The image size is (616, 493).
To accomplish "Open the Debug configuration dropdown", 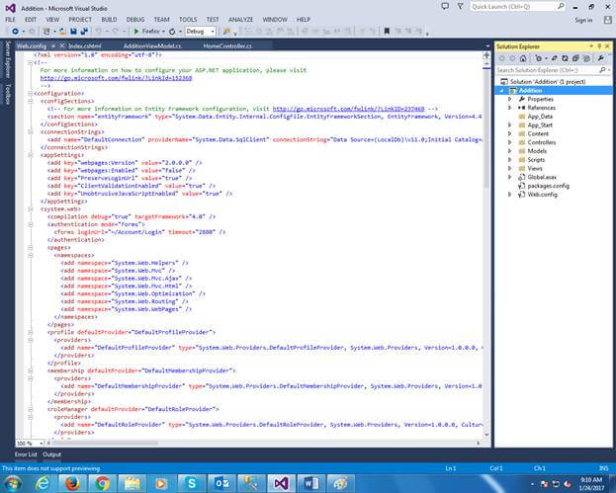I will click(x=201, y=32).
